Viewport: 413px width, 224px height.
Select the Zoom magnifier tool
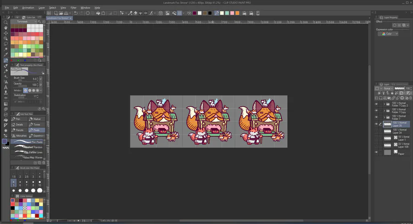coord(6,22)
